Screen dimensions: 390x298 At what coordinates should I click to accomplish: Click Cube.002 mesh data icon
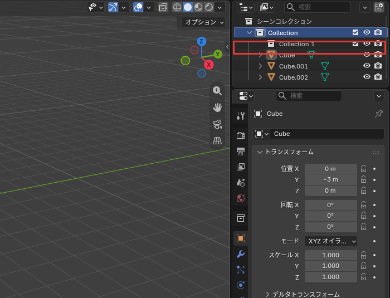(x=325, y=77)
